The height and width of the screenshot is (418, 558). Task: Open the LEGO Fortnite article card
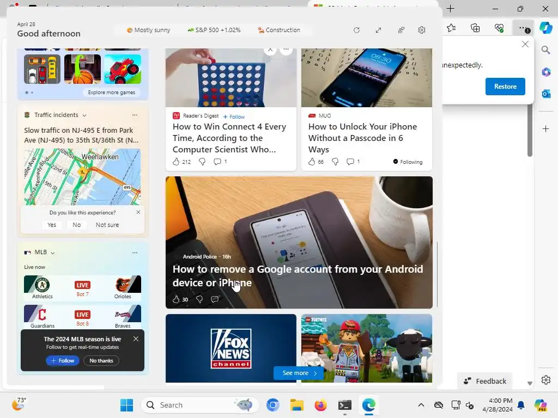367,348
